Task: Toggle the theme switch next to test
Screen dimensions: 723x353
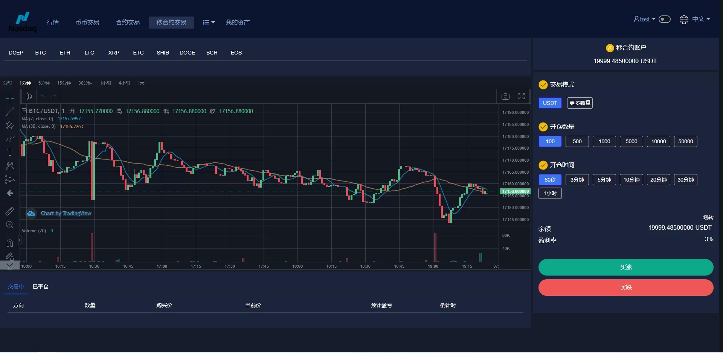Action: click(665, 19)
